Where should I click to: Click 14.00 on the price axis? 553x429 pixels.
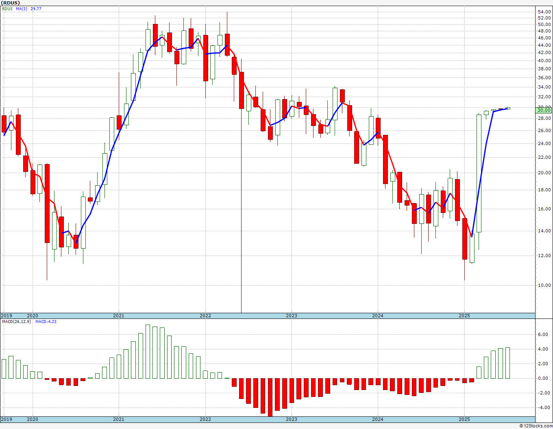[544, 231]
